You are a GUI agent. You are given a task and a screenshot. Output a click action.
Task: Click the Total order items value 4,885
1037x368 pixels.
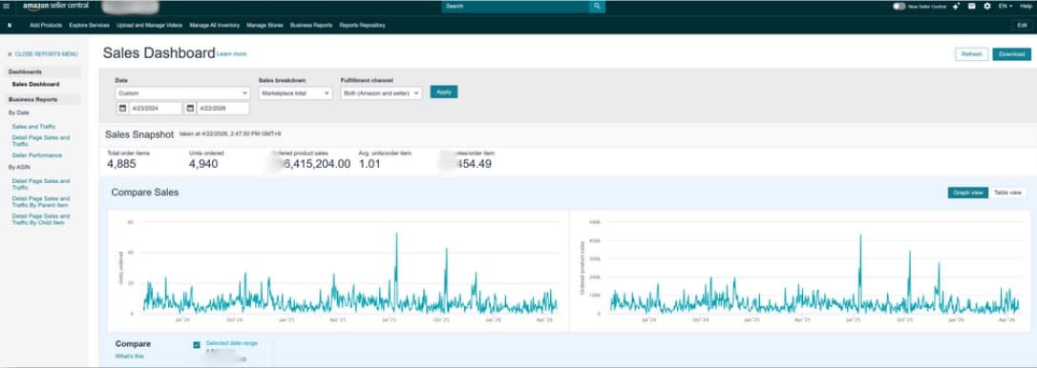[x=121, y=164]
